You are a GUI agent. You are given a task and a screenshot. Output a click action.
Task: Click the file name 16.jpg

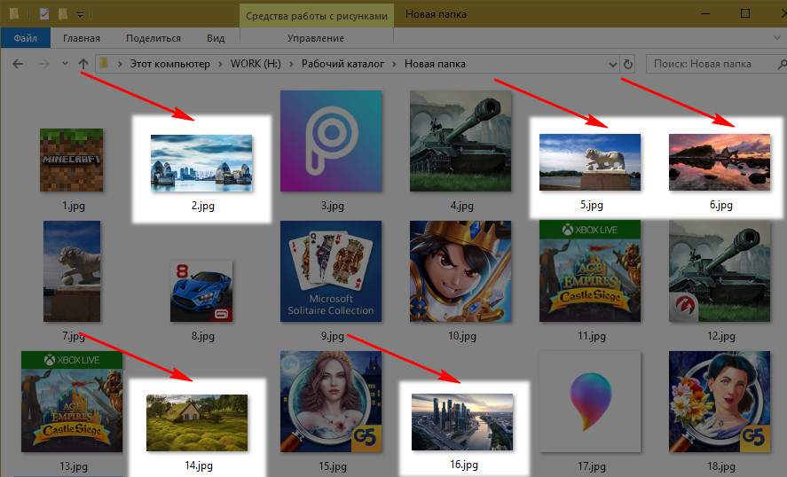pos(464,465)
